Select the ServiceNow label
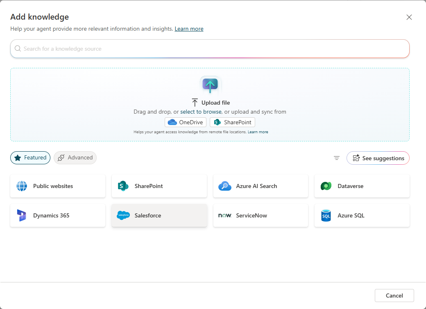 (x=252, y=215)
